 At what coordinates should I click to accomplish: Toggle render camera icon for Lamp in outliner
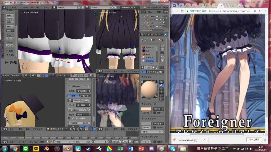(164, 16)
